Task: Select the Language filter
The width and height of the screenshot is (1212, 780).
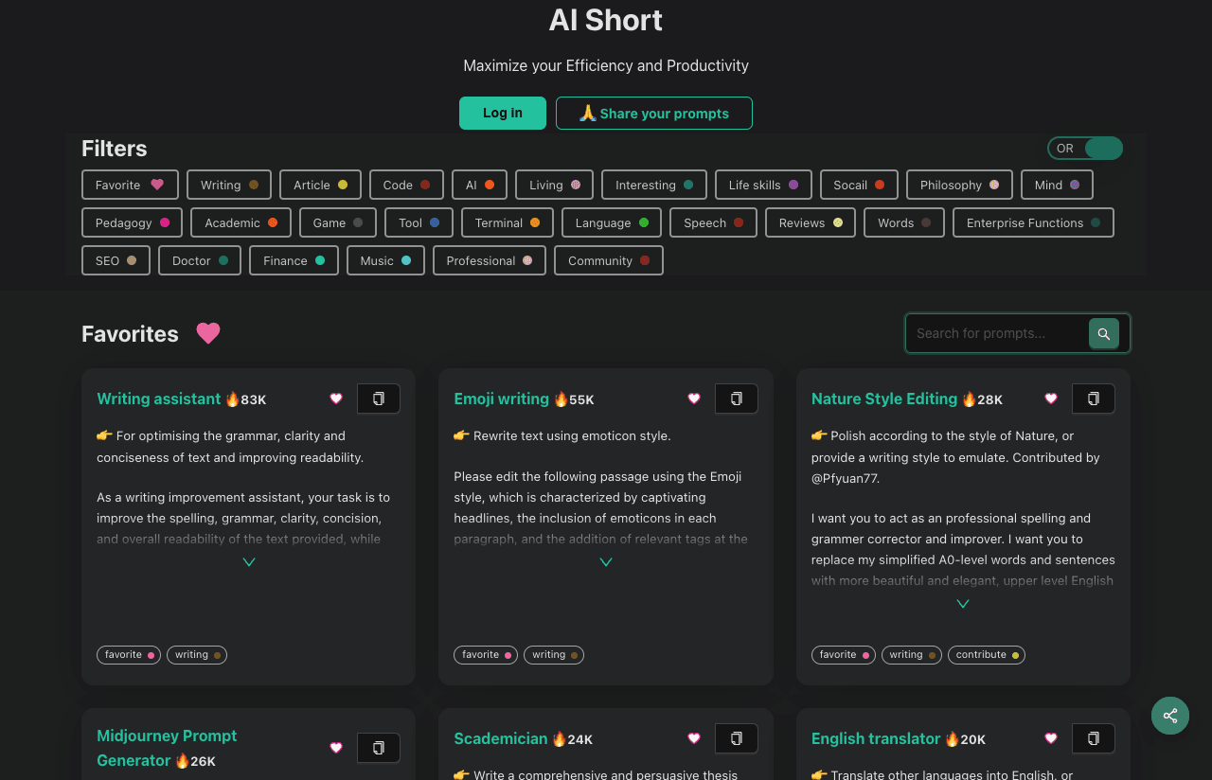Action: coord(612,222)
